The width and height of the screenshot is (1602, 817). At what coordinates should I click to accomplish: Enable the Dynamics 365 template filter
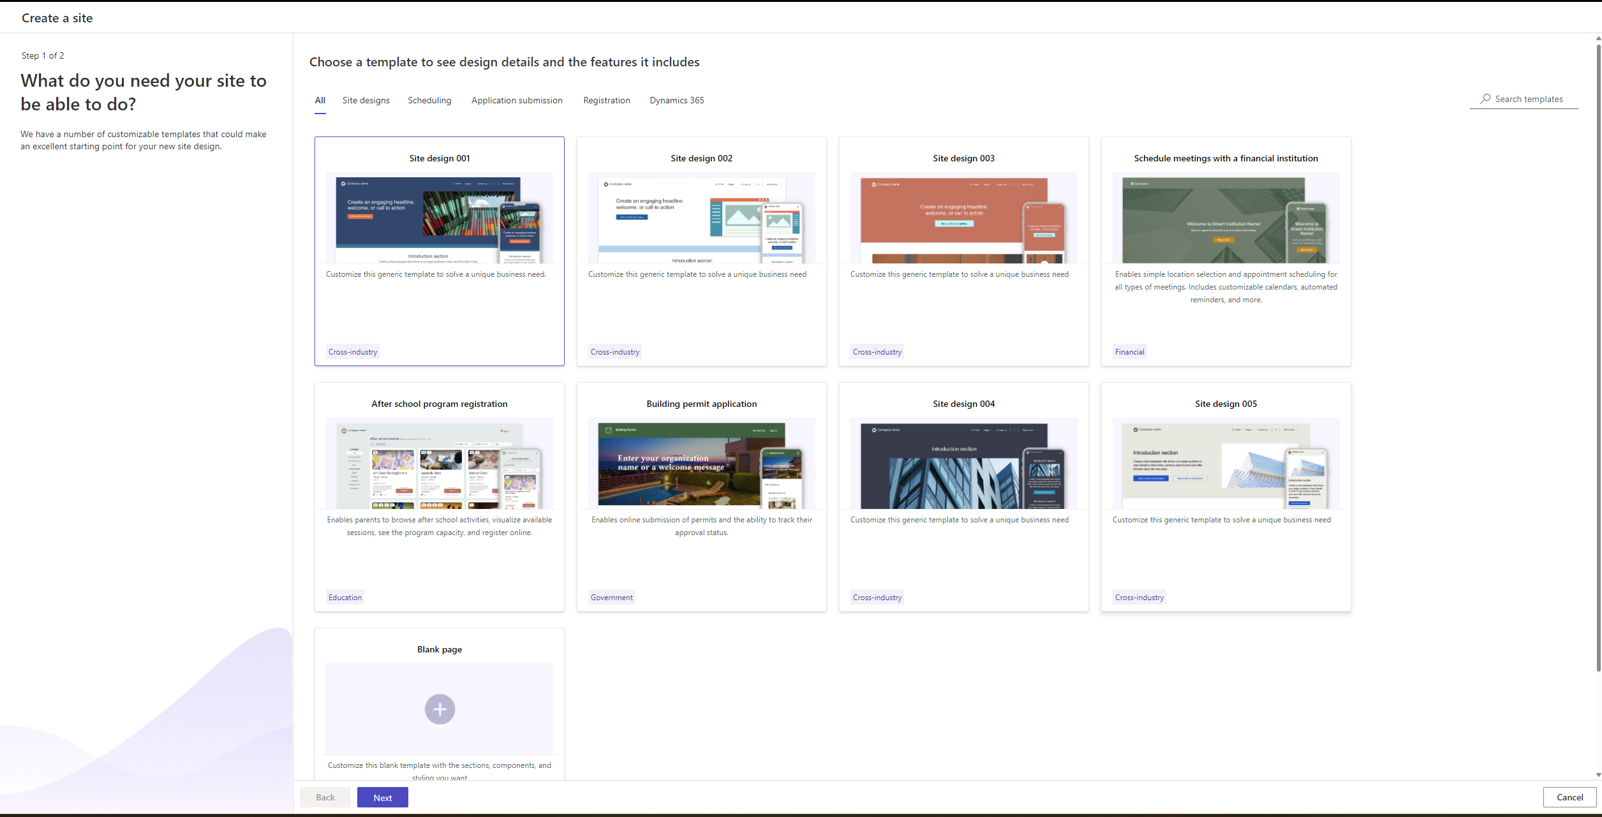(678, 99)
